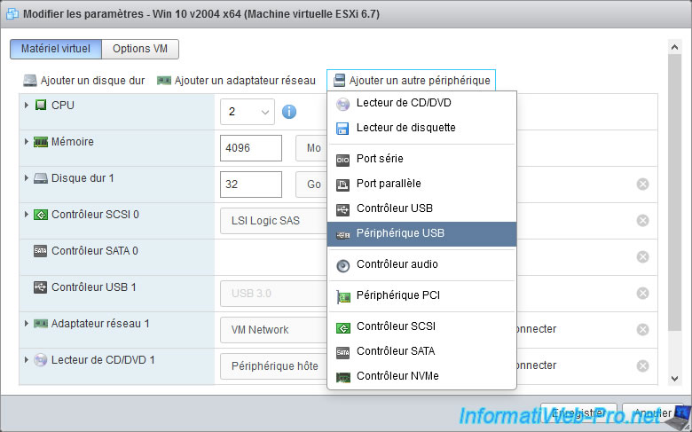Expand Lecteur de CD/DVD 1 row
Viewport: 692px width, 432px height.
click(x=27, y=360)
